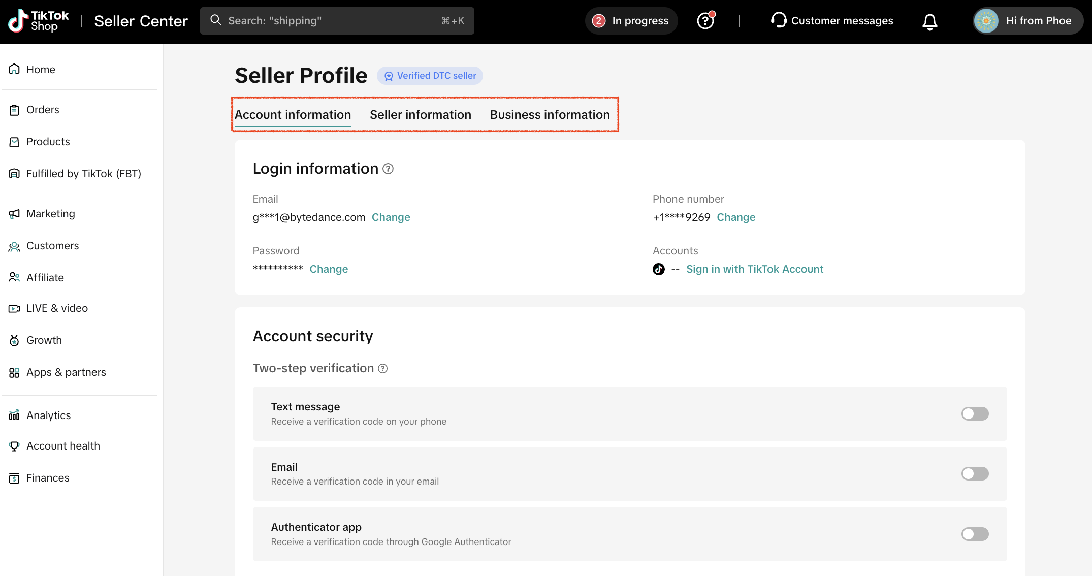Screen dimensions: 1092x576
Task: Open Customer messages headset icon
Action: [x=778, y=20]
